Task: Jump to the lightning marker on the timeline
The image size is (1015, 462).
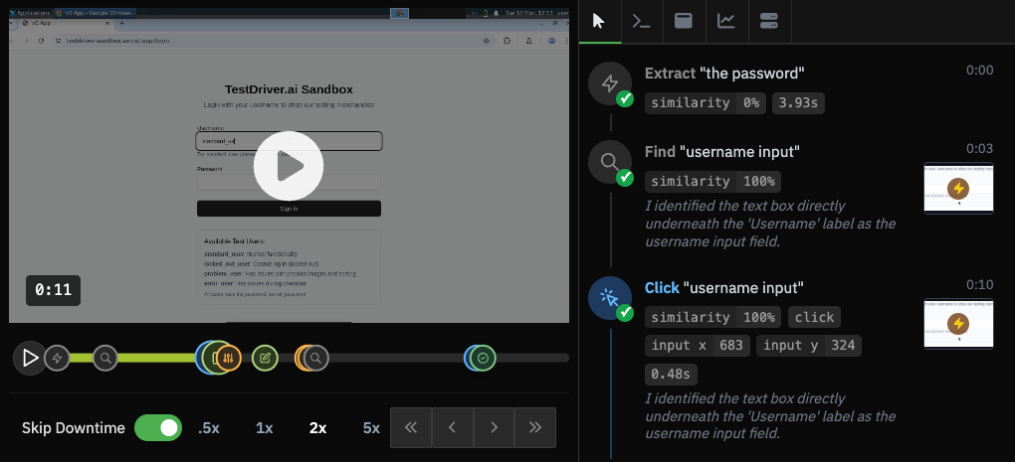Action: [57, 358]
